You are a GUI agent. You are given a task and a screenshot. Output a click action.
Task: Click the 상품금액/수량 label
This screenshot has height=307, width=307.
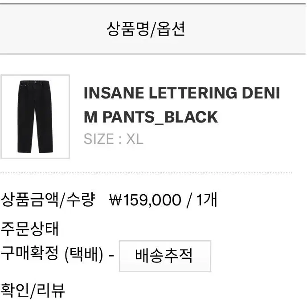48,200
